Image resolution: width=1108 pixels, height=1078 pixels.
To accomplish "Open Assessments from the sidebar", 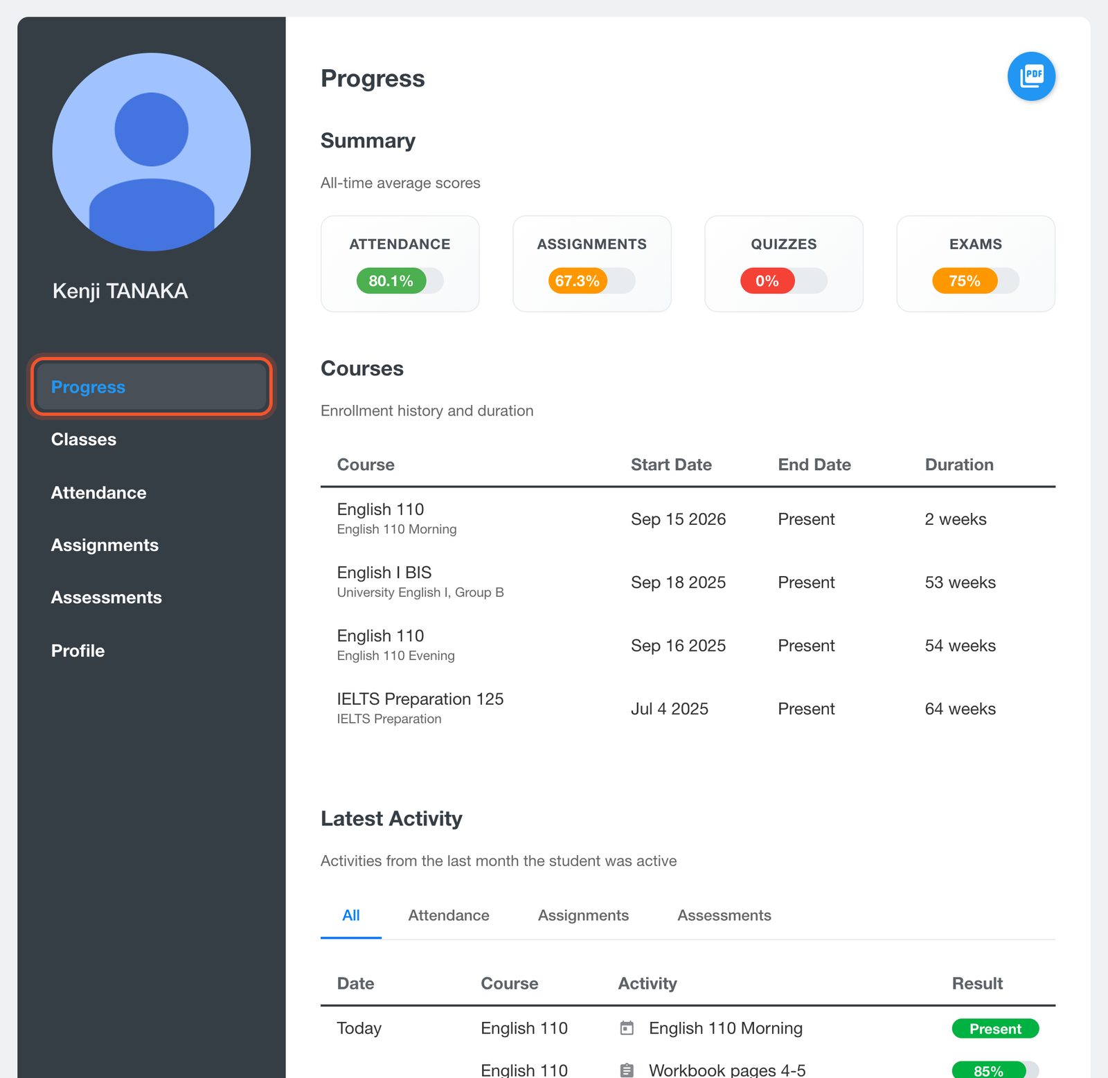I will point(106,598).
